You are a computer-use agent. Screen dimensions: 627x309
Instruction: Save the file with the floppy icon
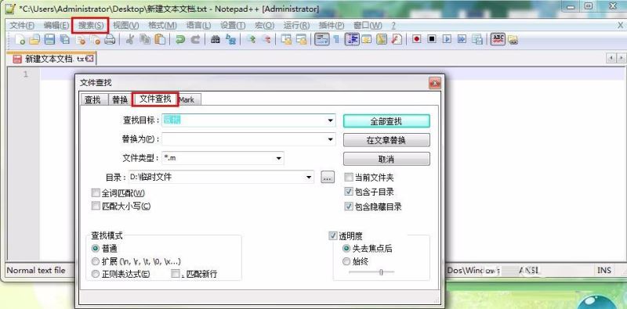point(49,40)
